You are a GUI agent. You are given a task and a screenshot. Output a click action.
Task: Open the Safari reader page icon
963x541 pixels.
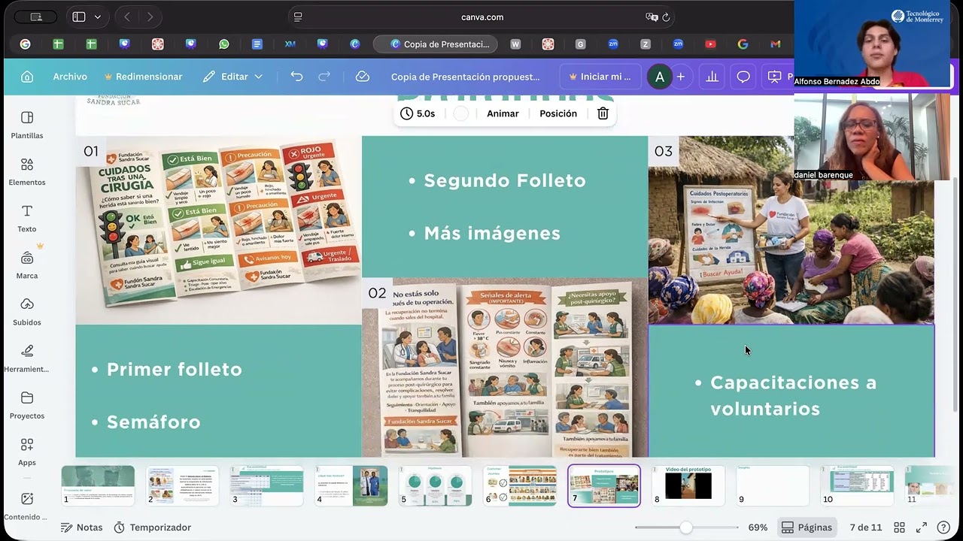click(298, 17)
